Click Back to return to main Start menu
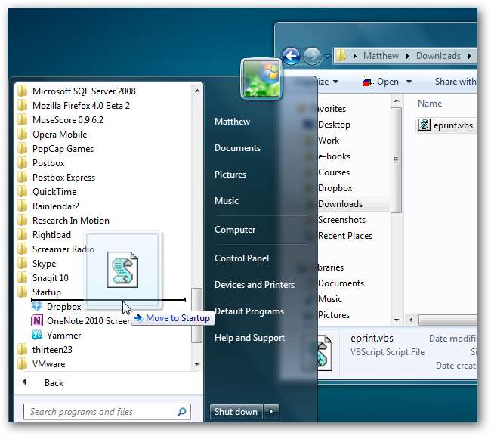The image size is (491, 436). 53,383
